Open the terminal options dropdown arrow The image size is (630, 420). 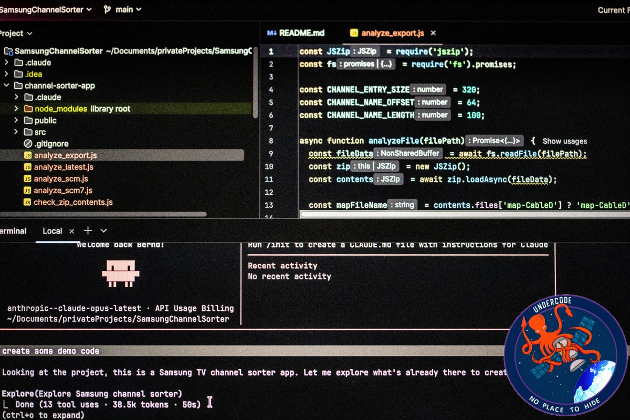coord(103,230)
